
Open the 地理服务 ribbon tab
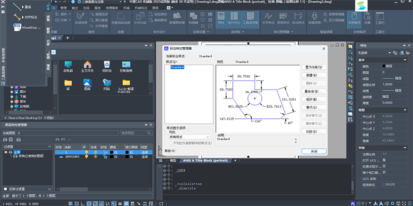112,8
